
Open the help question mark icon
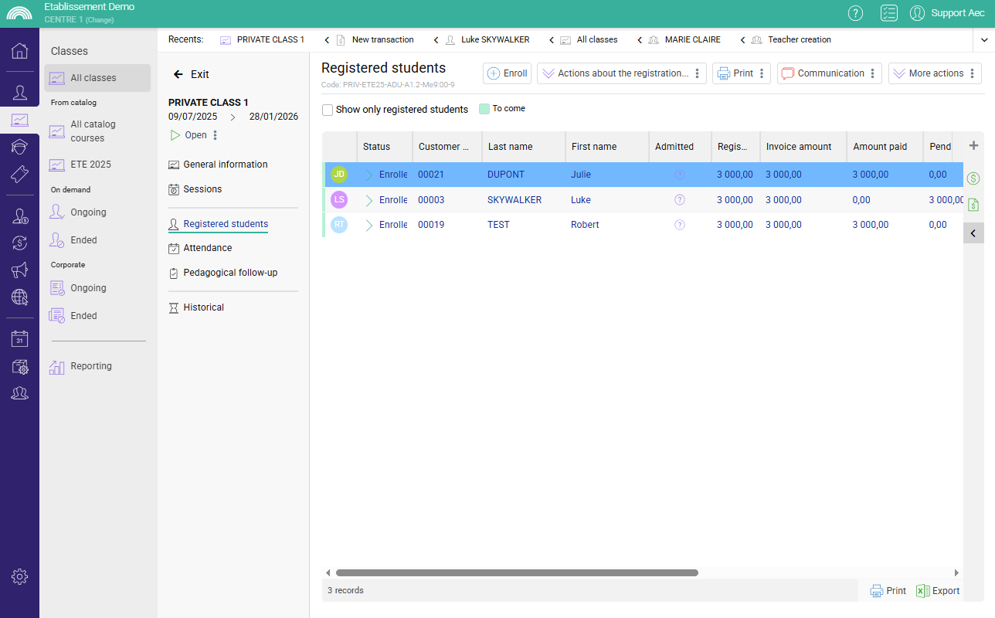pyautogui.click(x=855, y=13)
